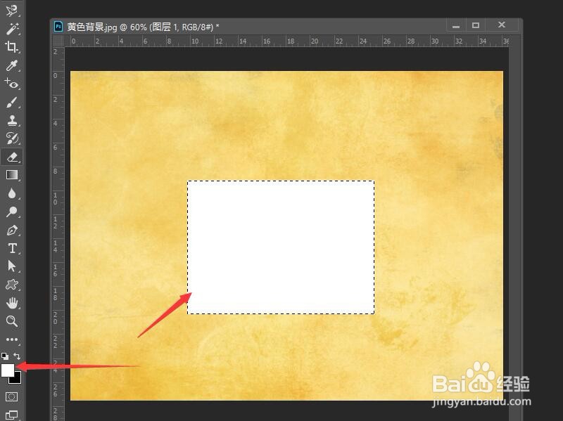Viewport: 563px width, 421px height.
Task: Select the Blur tool
Action: tap(12, 193)
